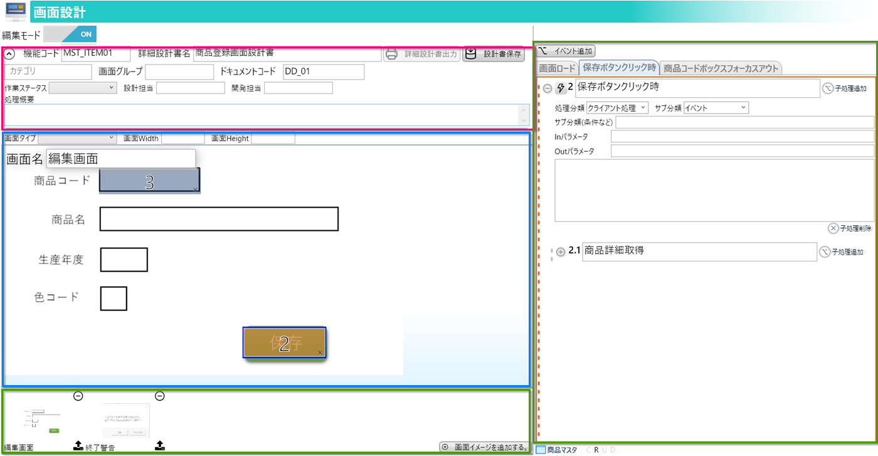
Task: Click 子処理追加 icon for event 2
Action: 828,88
